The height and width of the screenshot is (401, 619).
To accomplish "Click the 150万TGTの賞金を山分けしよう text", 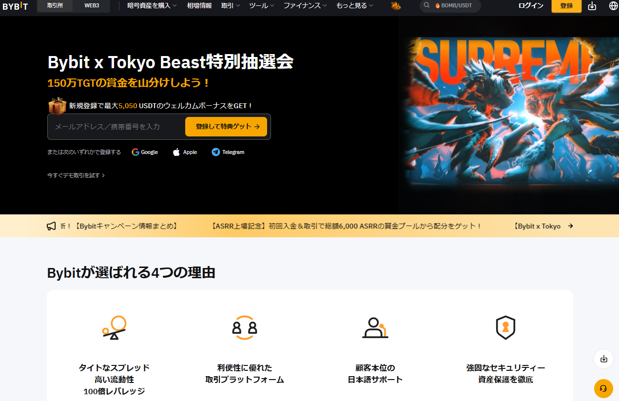I will pos(129,83).
